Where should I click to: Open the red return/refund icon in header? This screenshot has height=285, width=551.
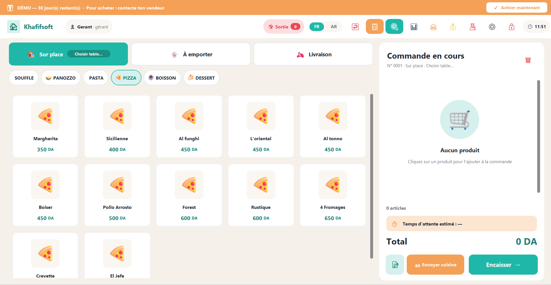click(x=355, y=27)
